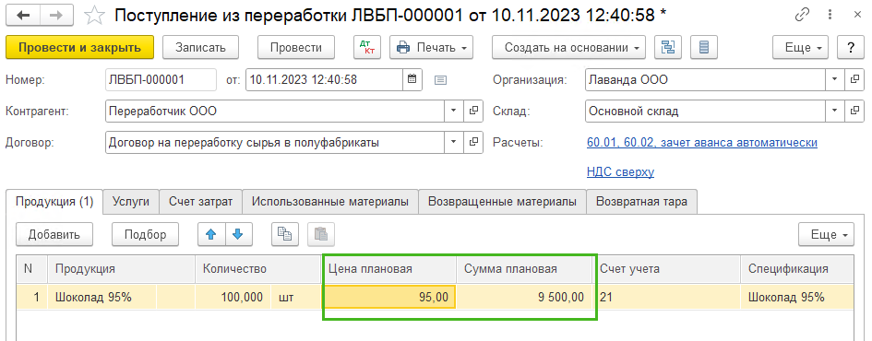Expand the Склад dropdown list

point(835,112)
